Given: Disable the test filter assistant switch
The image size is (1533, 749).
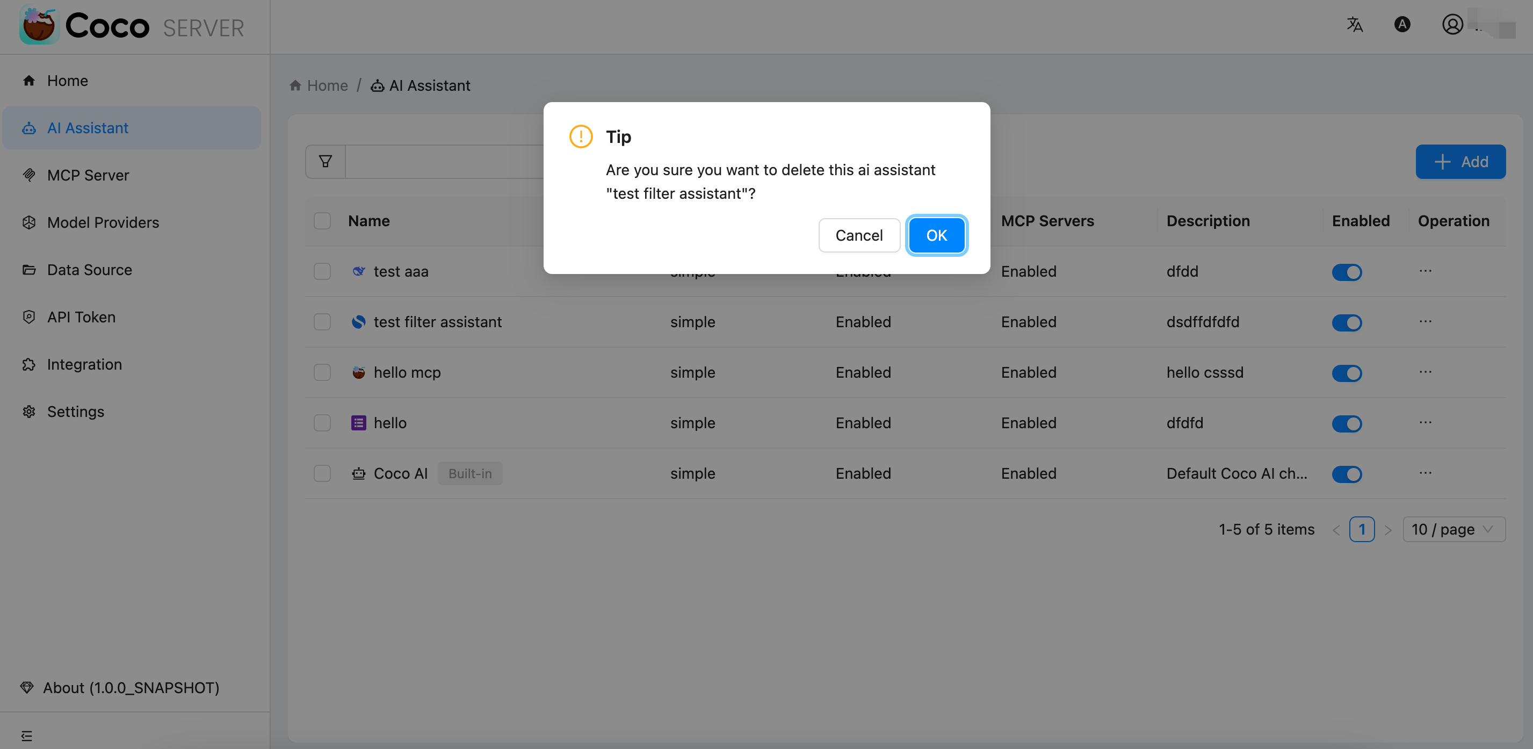Looking at the screenshot, I should pyautogui.click(x=1347, y=323).
